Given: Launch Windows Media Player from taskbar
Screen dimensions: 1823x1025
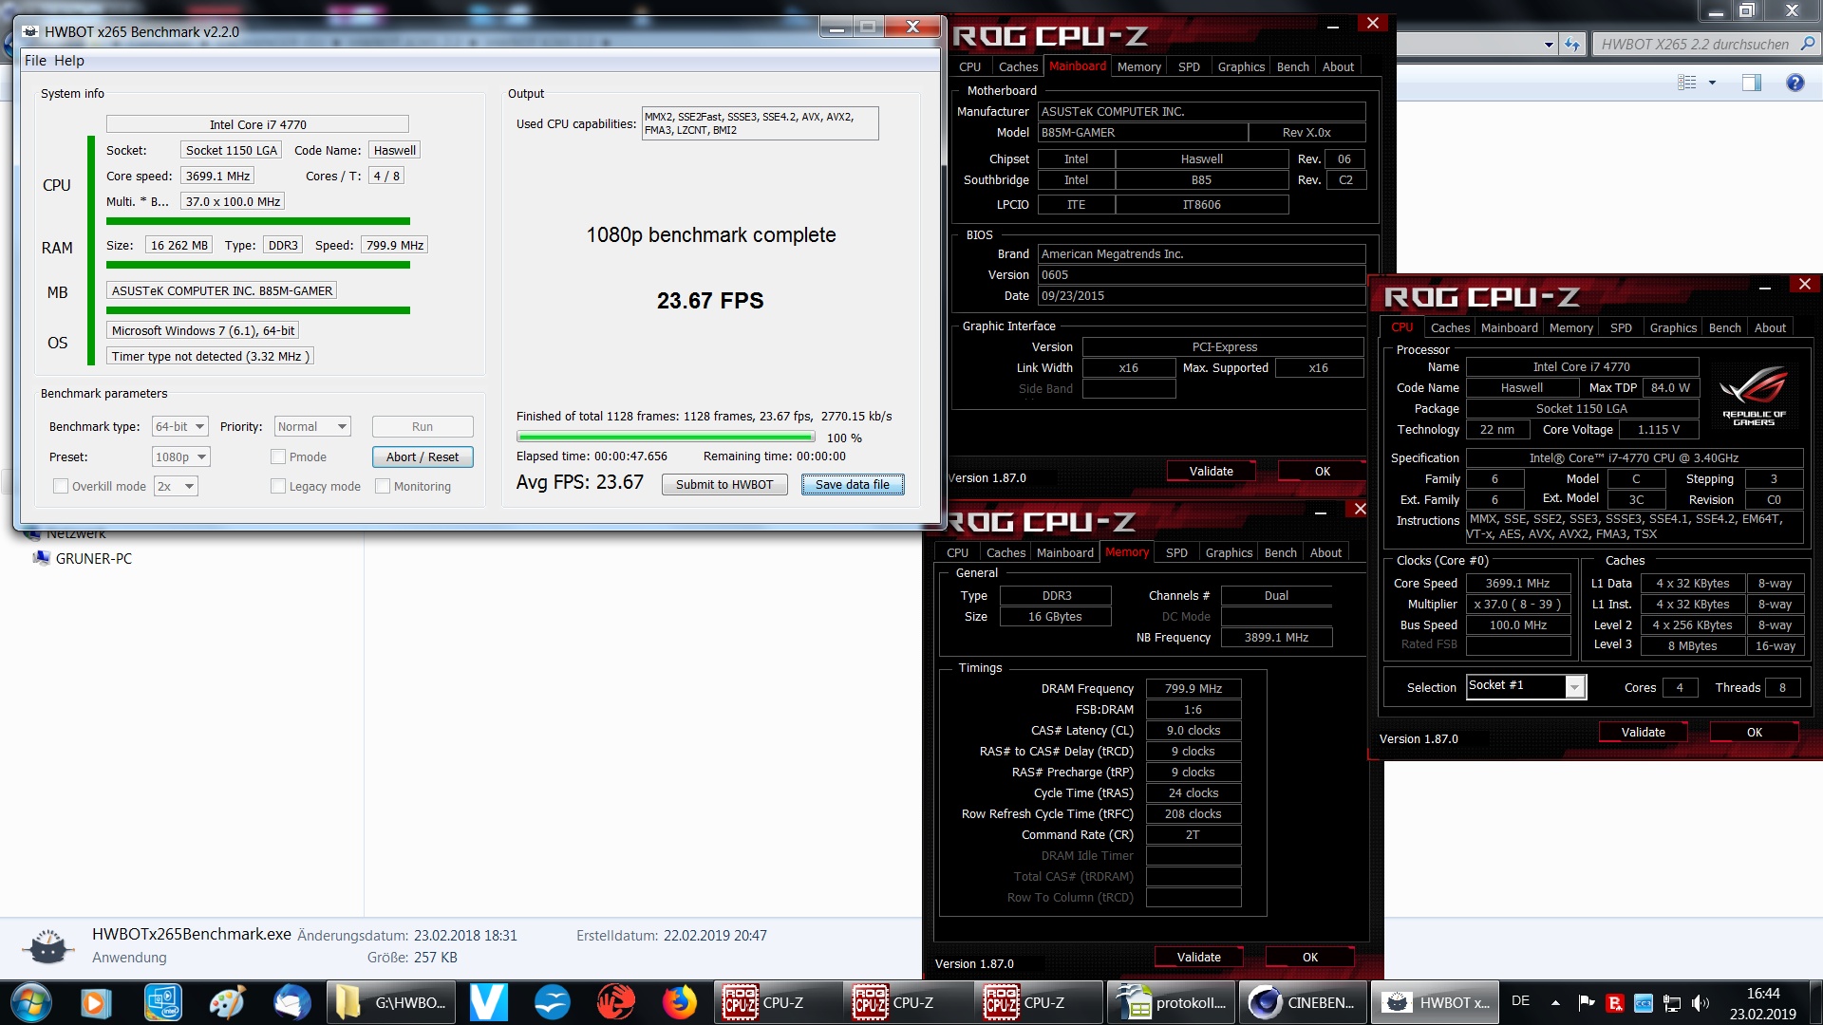Looking at the screenshot, I should (x=95, y=1002).
